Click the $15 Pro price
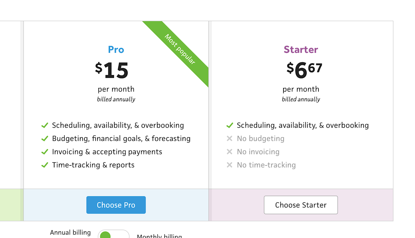This screenshot has height=238, width=415. click(112, 70)
